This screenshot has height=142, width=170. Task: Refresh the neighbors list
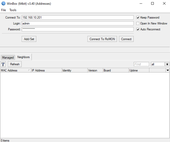click(15, 64)
